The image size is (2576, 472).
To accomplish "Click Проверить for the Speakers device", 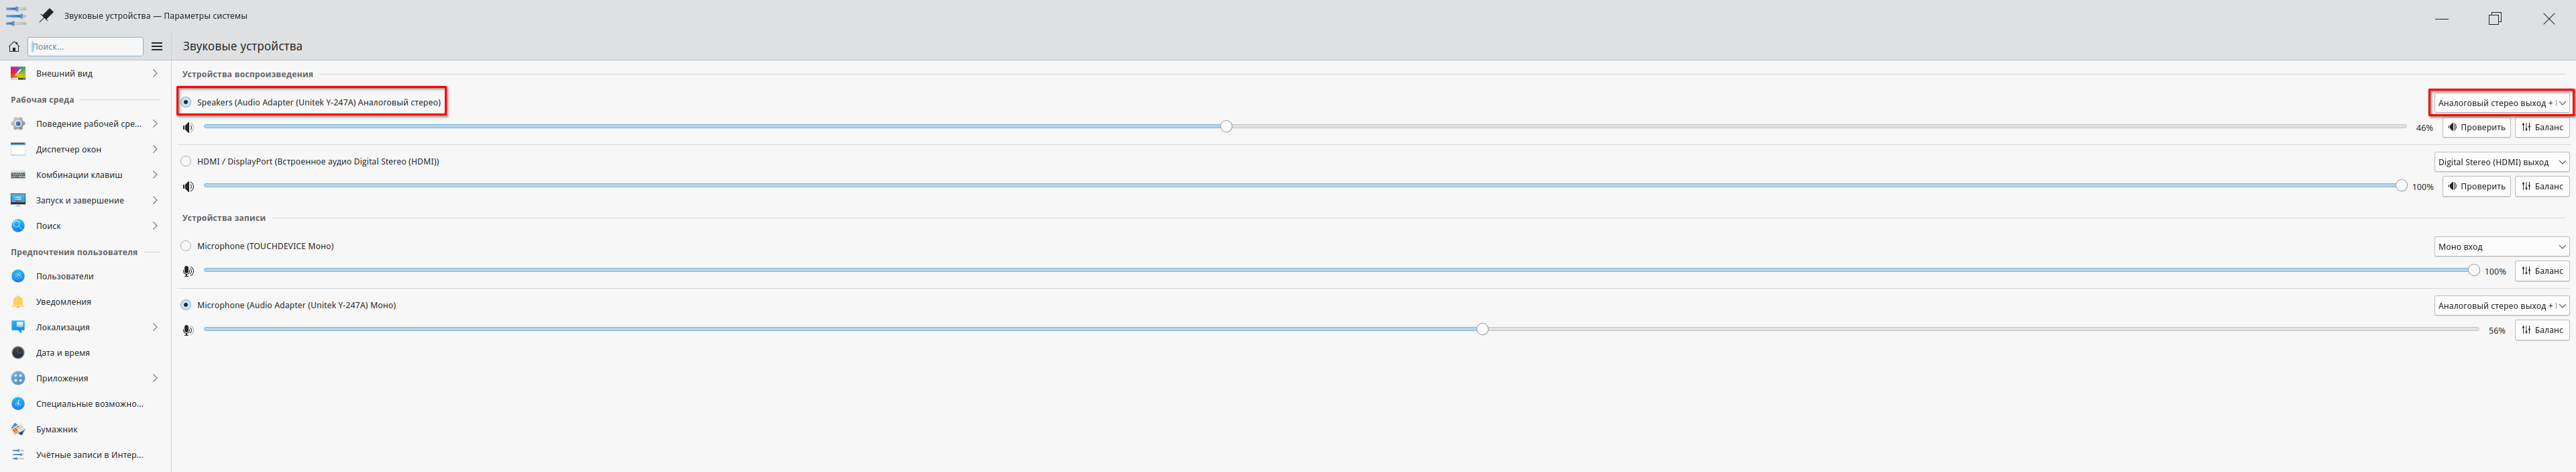I will [2476, 127].
